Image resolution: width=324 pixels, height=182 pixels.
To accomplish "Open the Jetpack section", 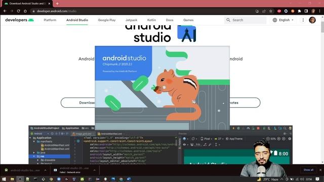I will pos(131,20).
